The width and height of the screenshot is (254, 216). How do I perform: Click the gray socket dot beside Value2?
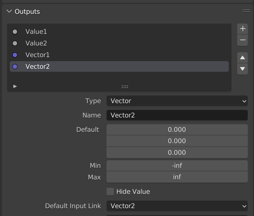15,43
